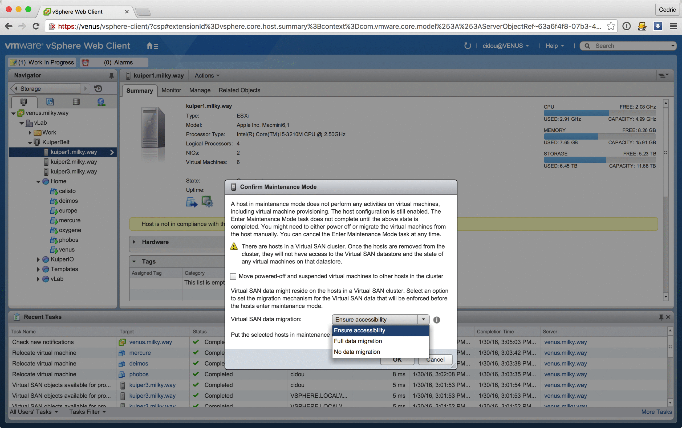Open the VMs and Templates navigator tab

tap(50, 102)
